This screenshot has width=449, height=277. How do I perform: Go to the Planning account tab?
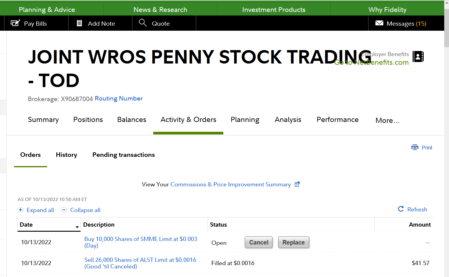click(x=245, y=120)
